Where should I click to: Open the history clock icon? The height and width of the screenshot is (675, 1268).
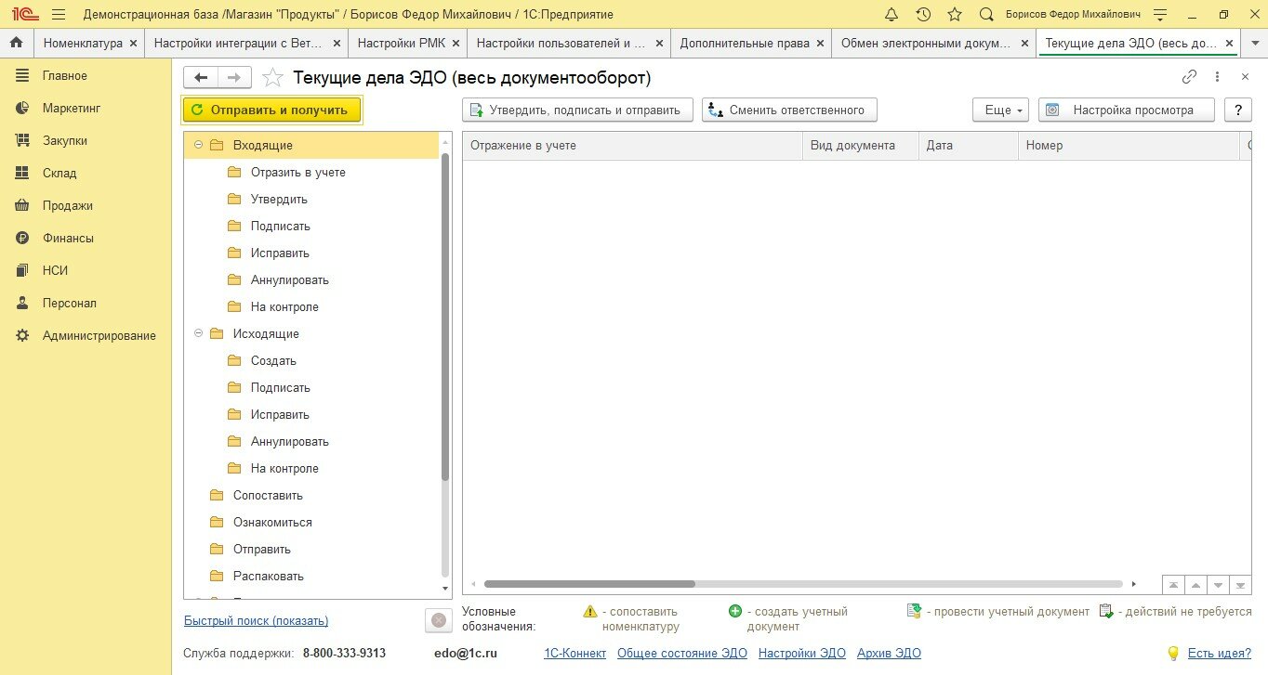click(923, 14)
